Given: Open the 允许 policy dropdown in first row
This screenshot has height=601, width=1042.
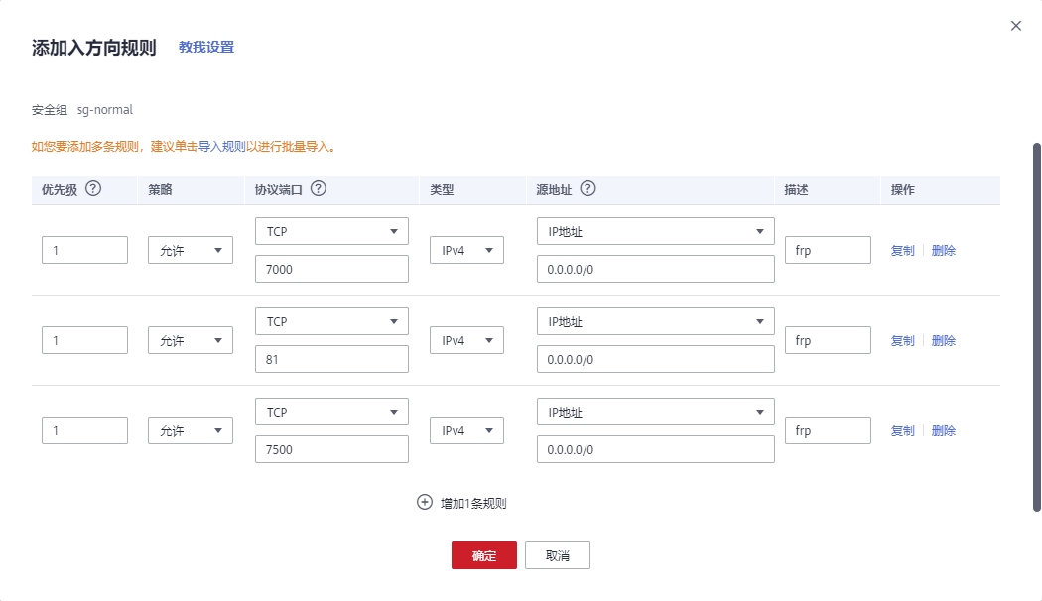Looking at the screenshot, I should click(x=190, y=251).
